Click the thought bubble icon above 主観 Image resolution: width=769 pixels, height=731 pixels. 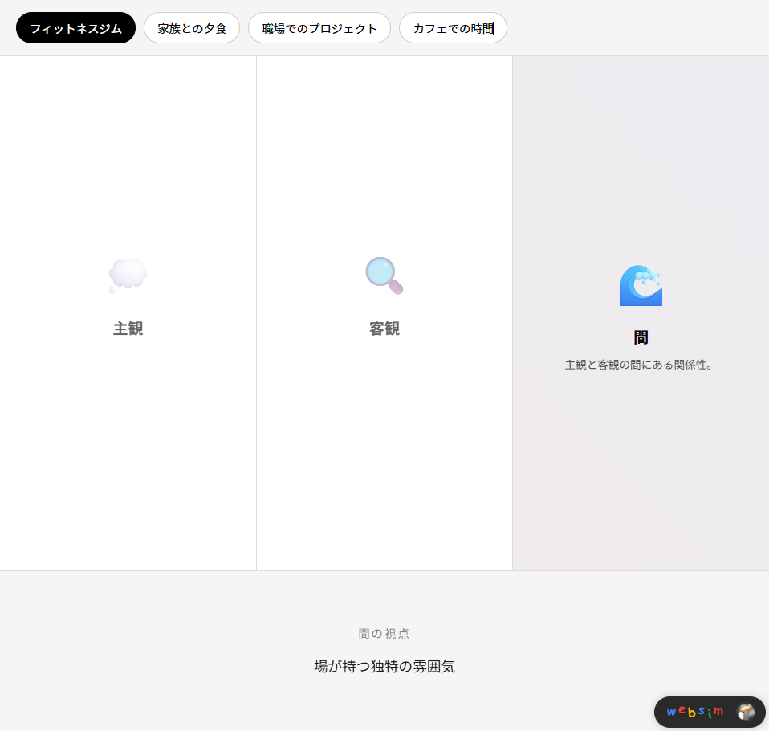(128, 276)
